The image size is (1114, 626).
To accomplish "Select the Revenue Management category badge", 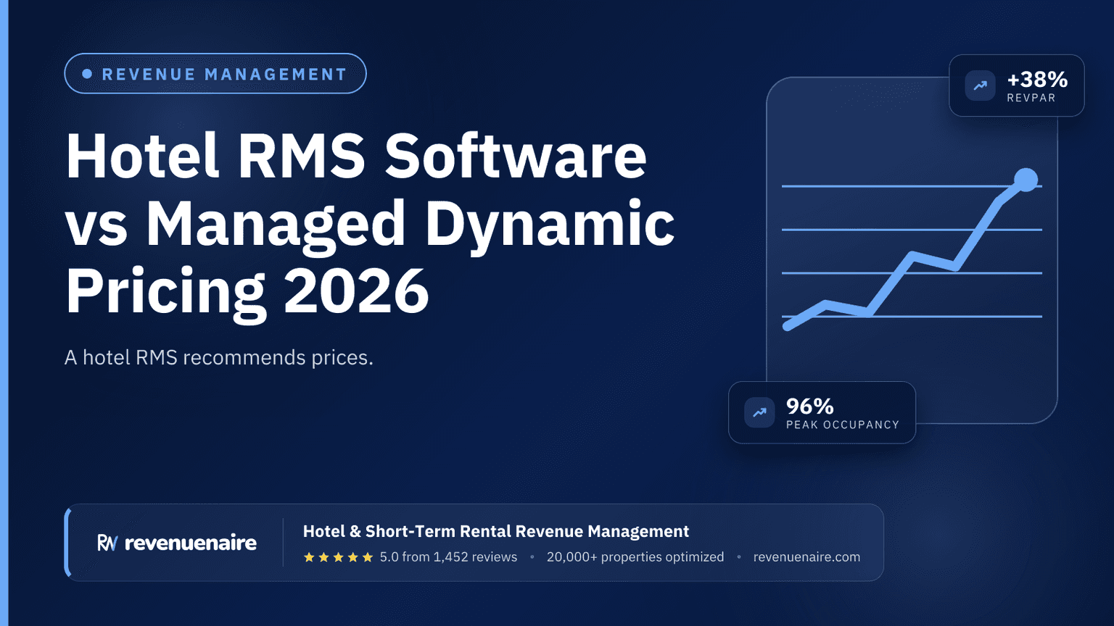I will tap(215, 74).
